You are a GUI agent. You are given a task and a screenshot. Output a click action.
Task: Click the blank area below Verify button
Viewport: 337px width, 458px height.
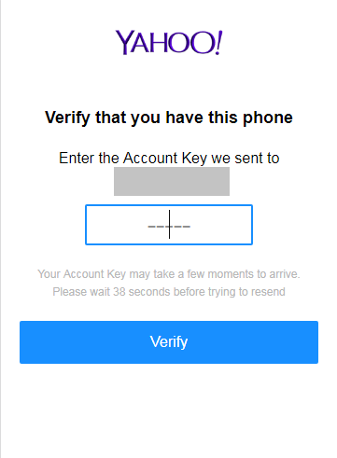[169, 410]
